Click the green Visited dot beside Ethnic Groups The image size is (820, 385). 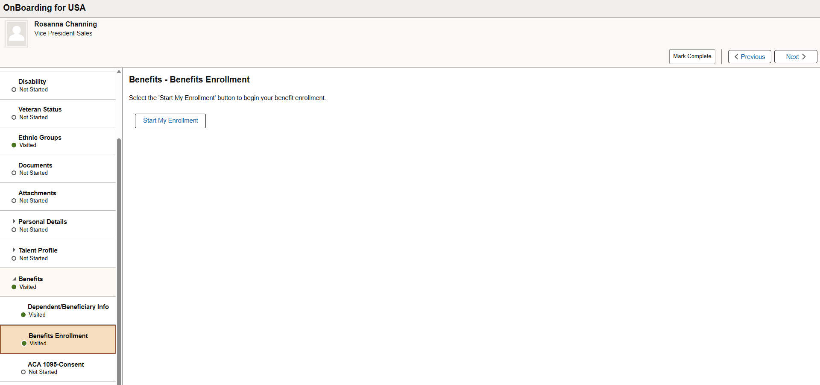14,145
